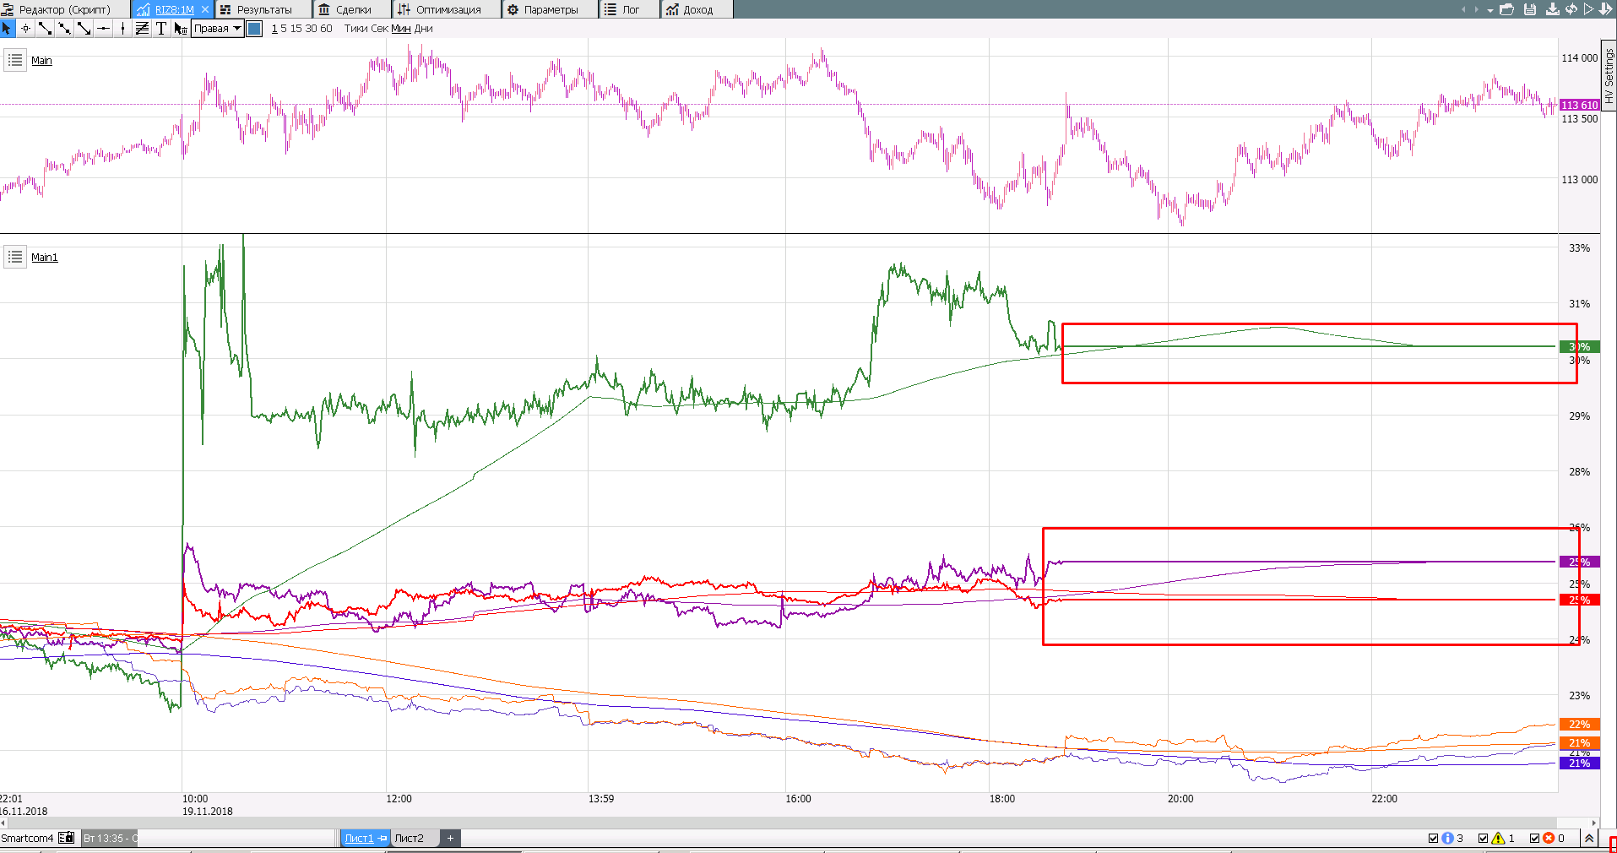Click the Smartcom4 status text
The height and width of the screenshot is (853, 1617).
[27, 838]
